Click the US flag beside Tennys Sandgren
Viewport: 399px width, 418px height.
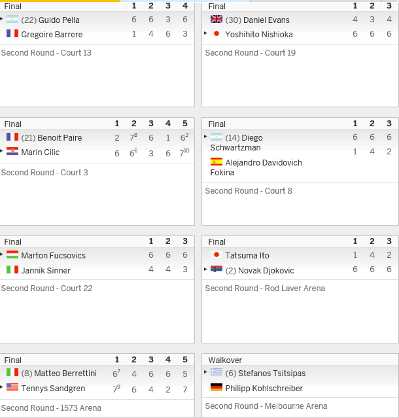point(12,387)
